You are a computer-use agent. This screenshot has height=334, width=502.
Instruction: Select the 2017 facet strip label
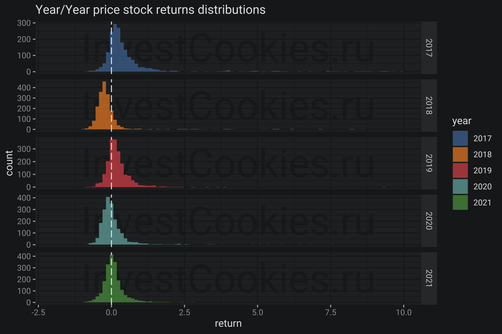[429, 48]
